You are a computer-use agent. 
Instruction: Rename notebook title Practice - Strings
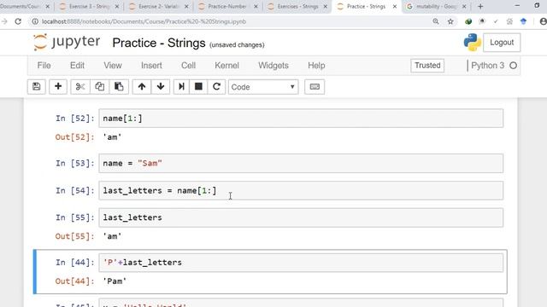[159, 43]
